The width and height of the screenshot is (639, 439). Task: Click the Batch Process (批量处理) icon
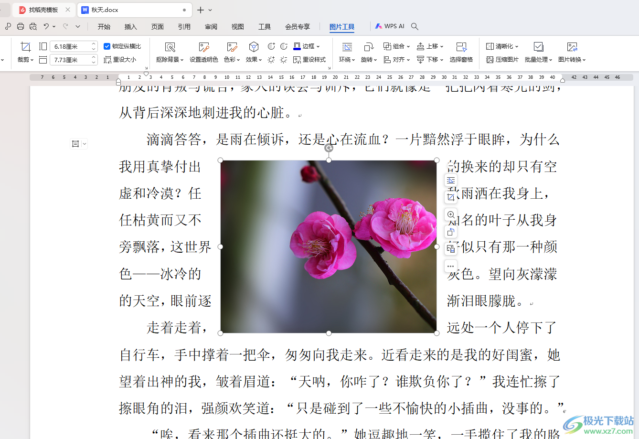tap(538, 47)
